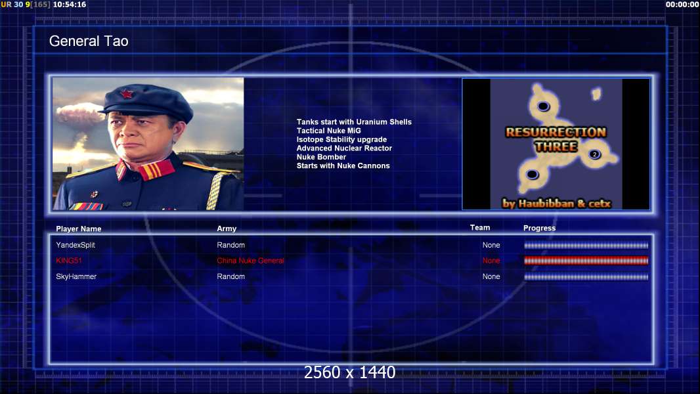Click YandexSplit's loading progress bar
The image size is (700, 394).
(586, 246)
